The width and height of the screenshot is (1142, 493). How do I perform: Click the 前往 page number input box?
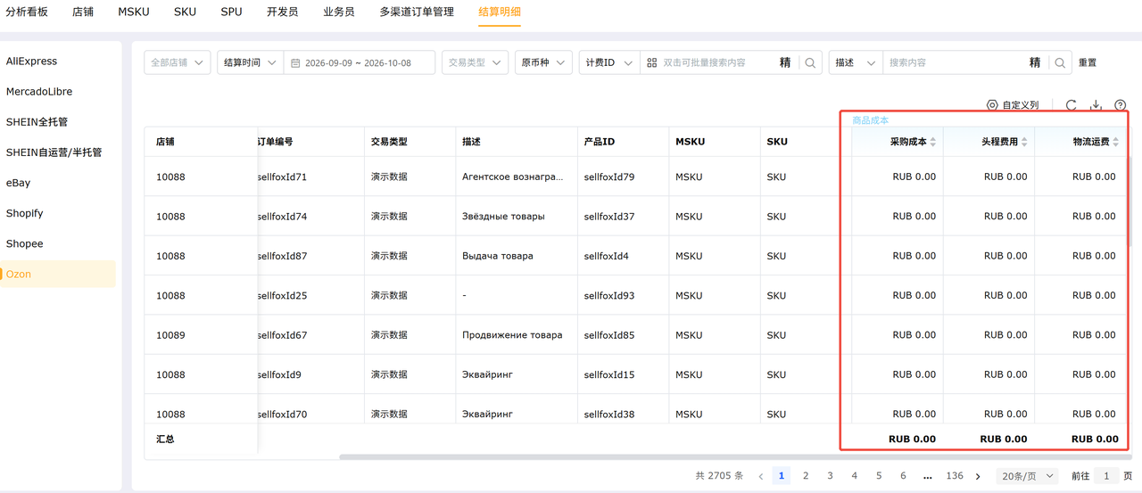pos(1106,476)
